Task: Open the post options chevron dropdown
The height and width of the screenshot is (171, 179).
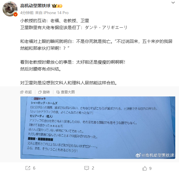Action: click(x=173, y=3)
